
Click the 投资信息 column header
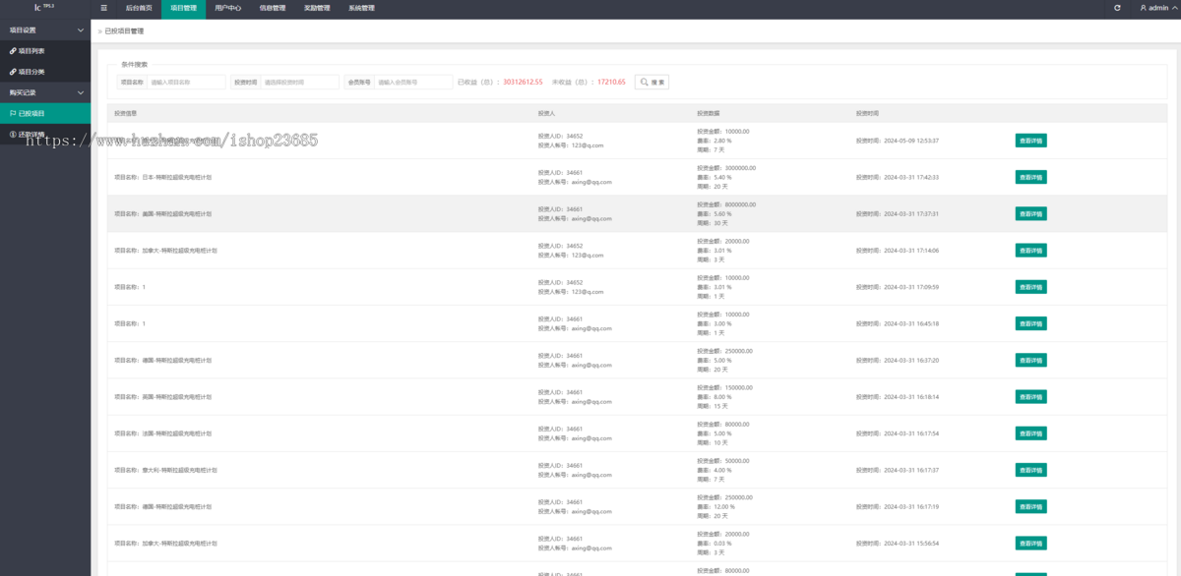[126, 113]
